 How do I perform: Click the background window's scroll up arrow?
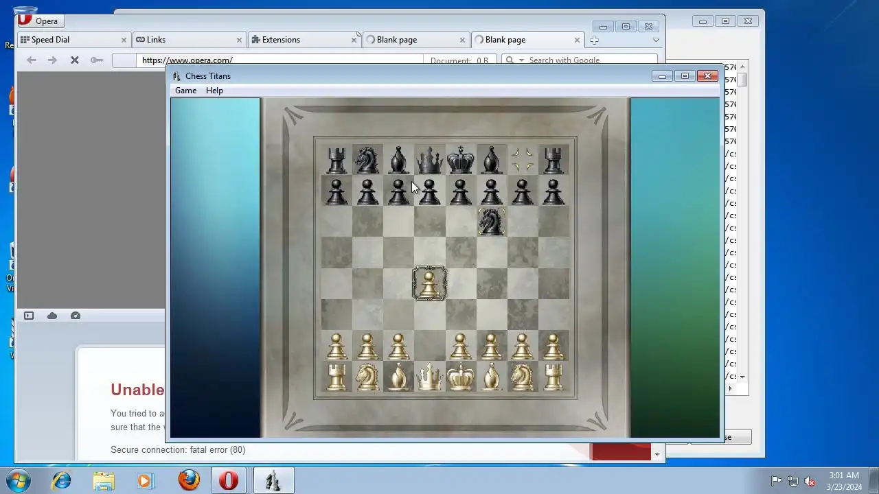(742, 67)
